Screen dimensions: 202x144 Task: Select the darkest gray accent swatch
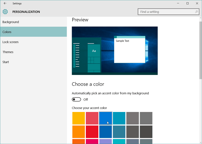pyautogui.click(x=146, y=132)
